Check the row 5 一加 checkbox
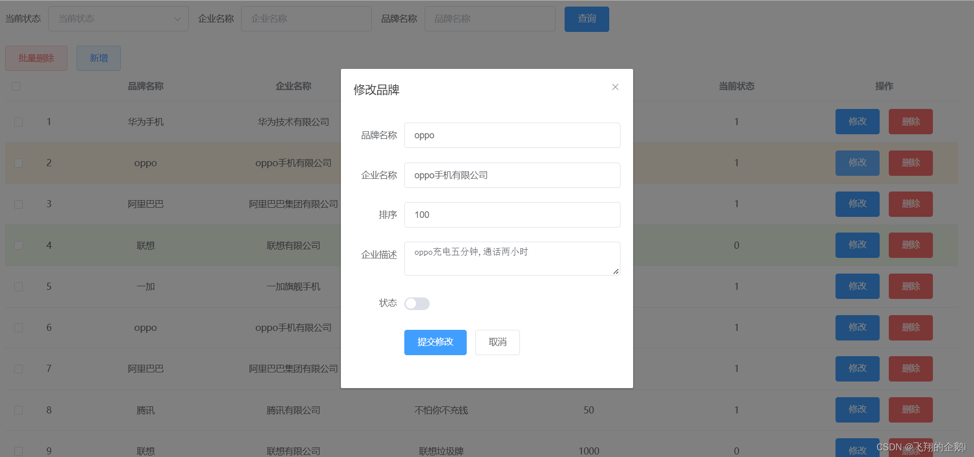Screen dimensions: 974x457 tap(19, 287)
